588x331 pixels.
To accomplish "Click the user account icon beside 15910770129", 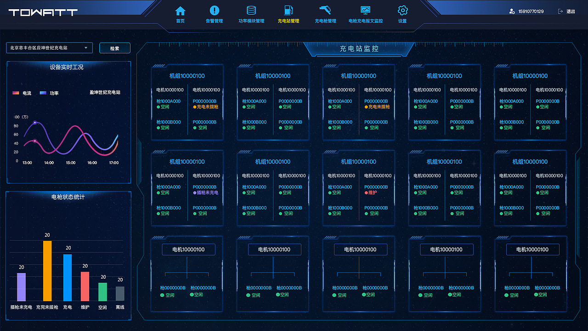I will coord(511,10).
